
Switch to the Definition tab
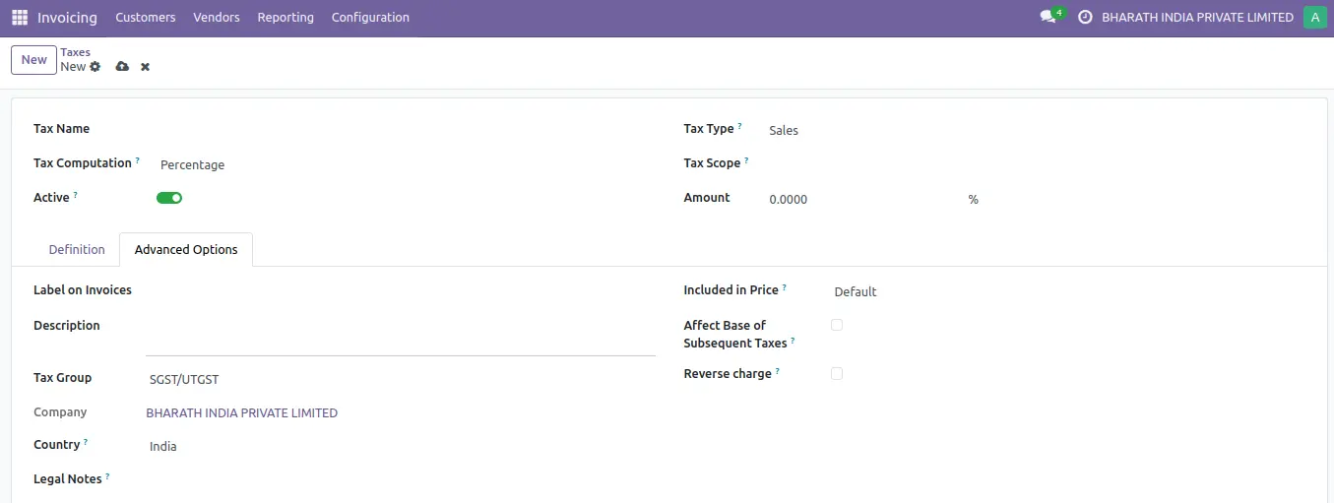[x=77, y=250]
